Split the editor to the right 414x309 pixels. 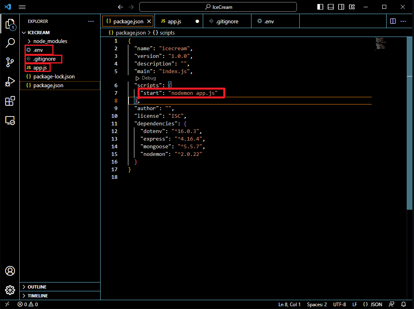393,21
